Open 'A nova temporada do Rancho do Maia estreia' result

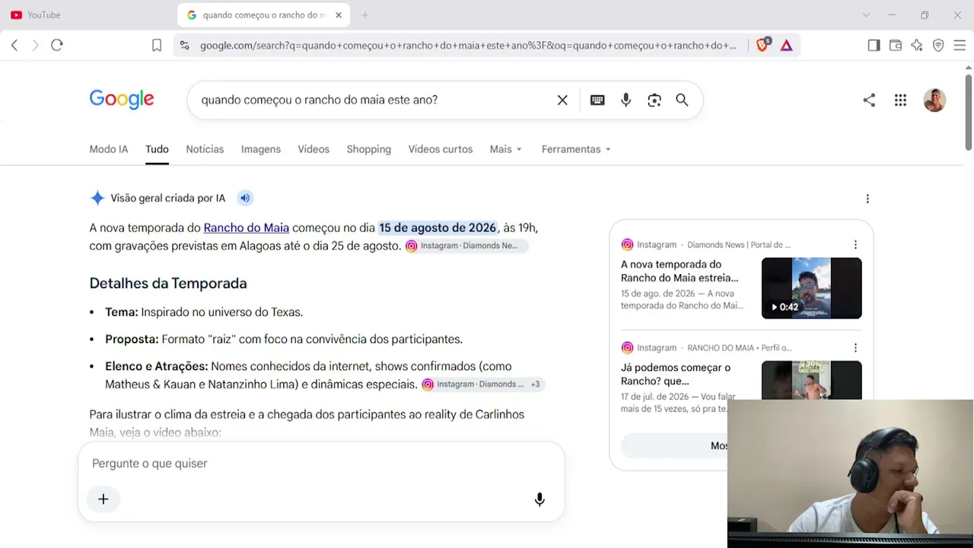[x=680, y=271]
